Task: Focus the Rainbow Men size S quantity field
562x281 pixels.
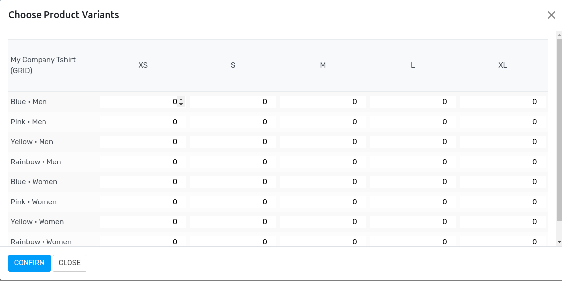Action: pos(233,162)
